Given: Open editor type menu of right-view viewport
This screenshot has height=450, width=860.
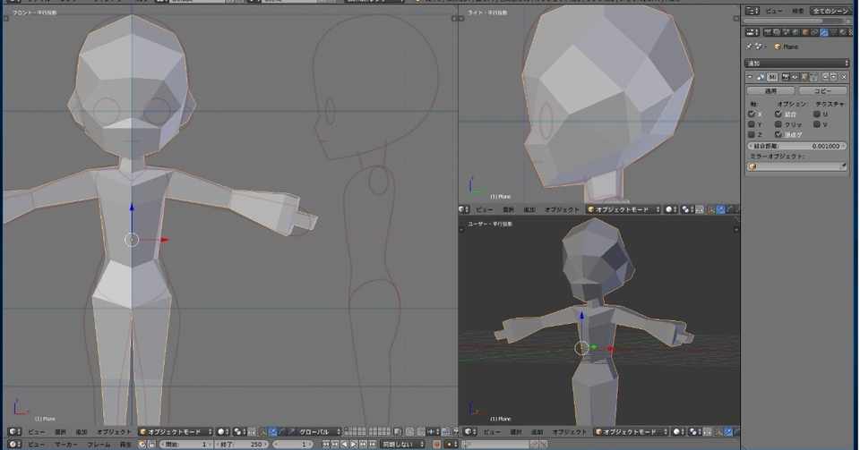Looking at the screenshot, I should point(464,209).
